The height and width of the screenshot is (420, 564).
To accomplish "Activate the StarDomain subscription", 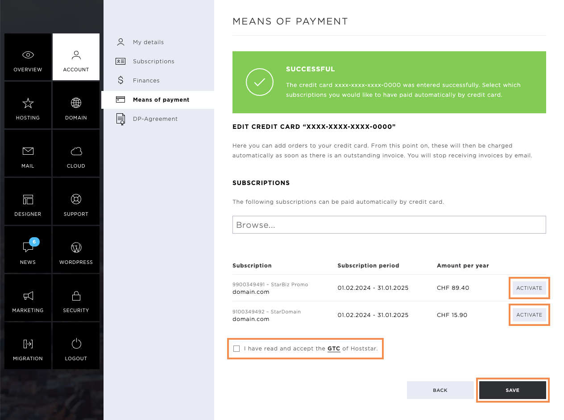I will 529,315.
